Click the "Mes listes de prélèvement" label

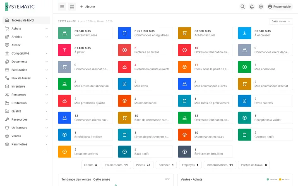tap(212, 103)
